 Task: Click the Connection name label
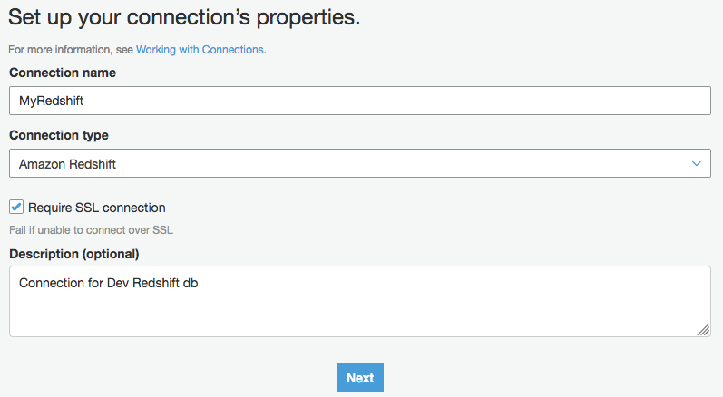pos(63,73)
